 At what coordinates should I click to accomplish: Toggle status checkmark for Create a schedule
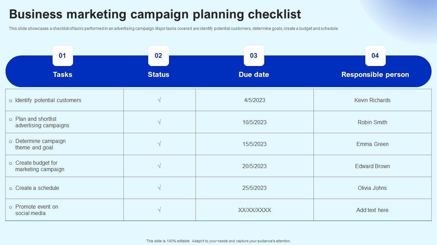pyautogui.click(x=159, y=188)
